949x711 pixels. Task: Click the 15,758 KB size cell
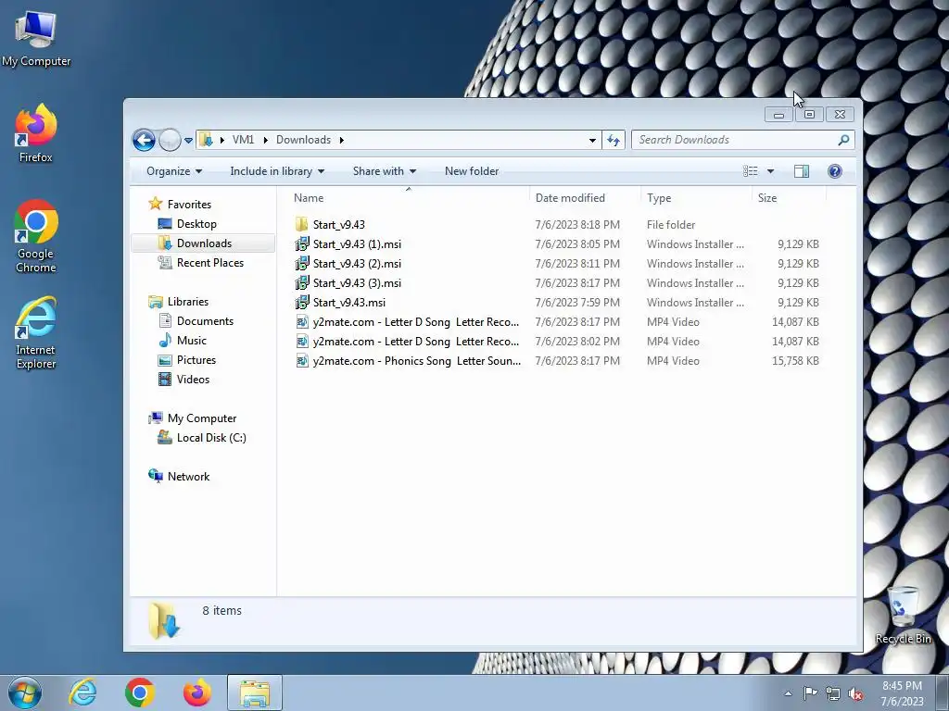tap(796, 360)
